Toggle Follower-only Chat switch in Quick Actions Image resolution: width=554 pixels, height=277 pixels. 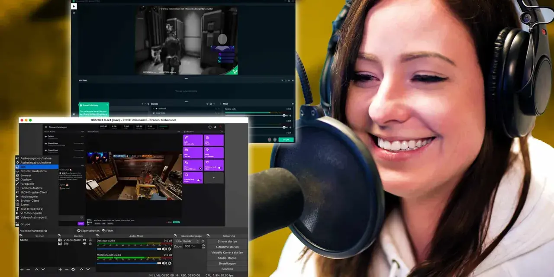coord(219,168)
